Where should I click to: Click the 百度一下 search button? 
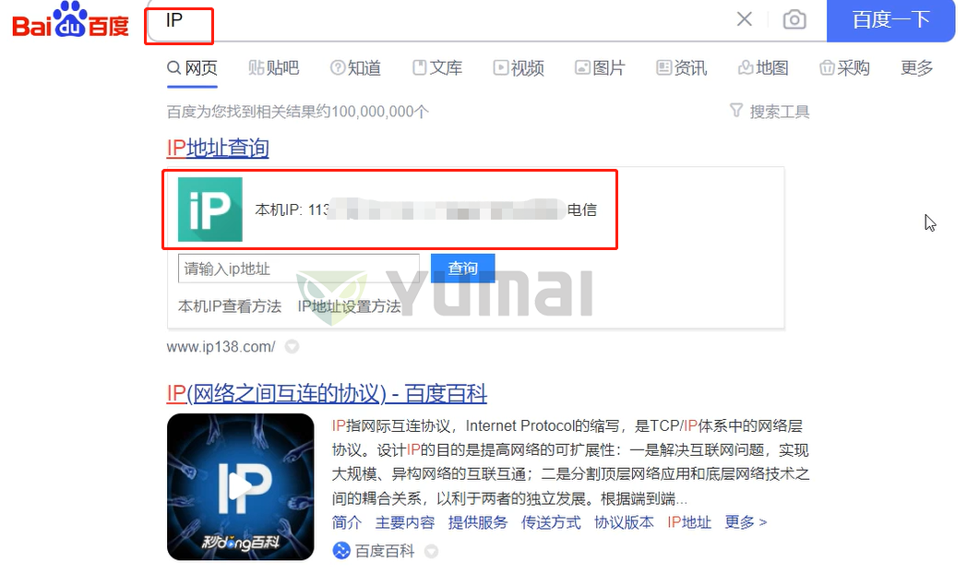coord(889,19)
